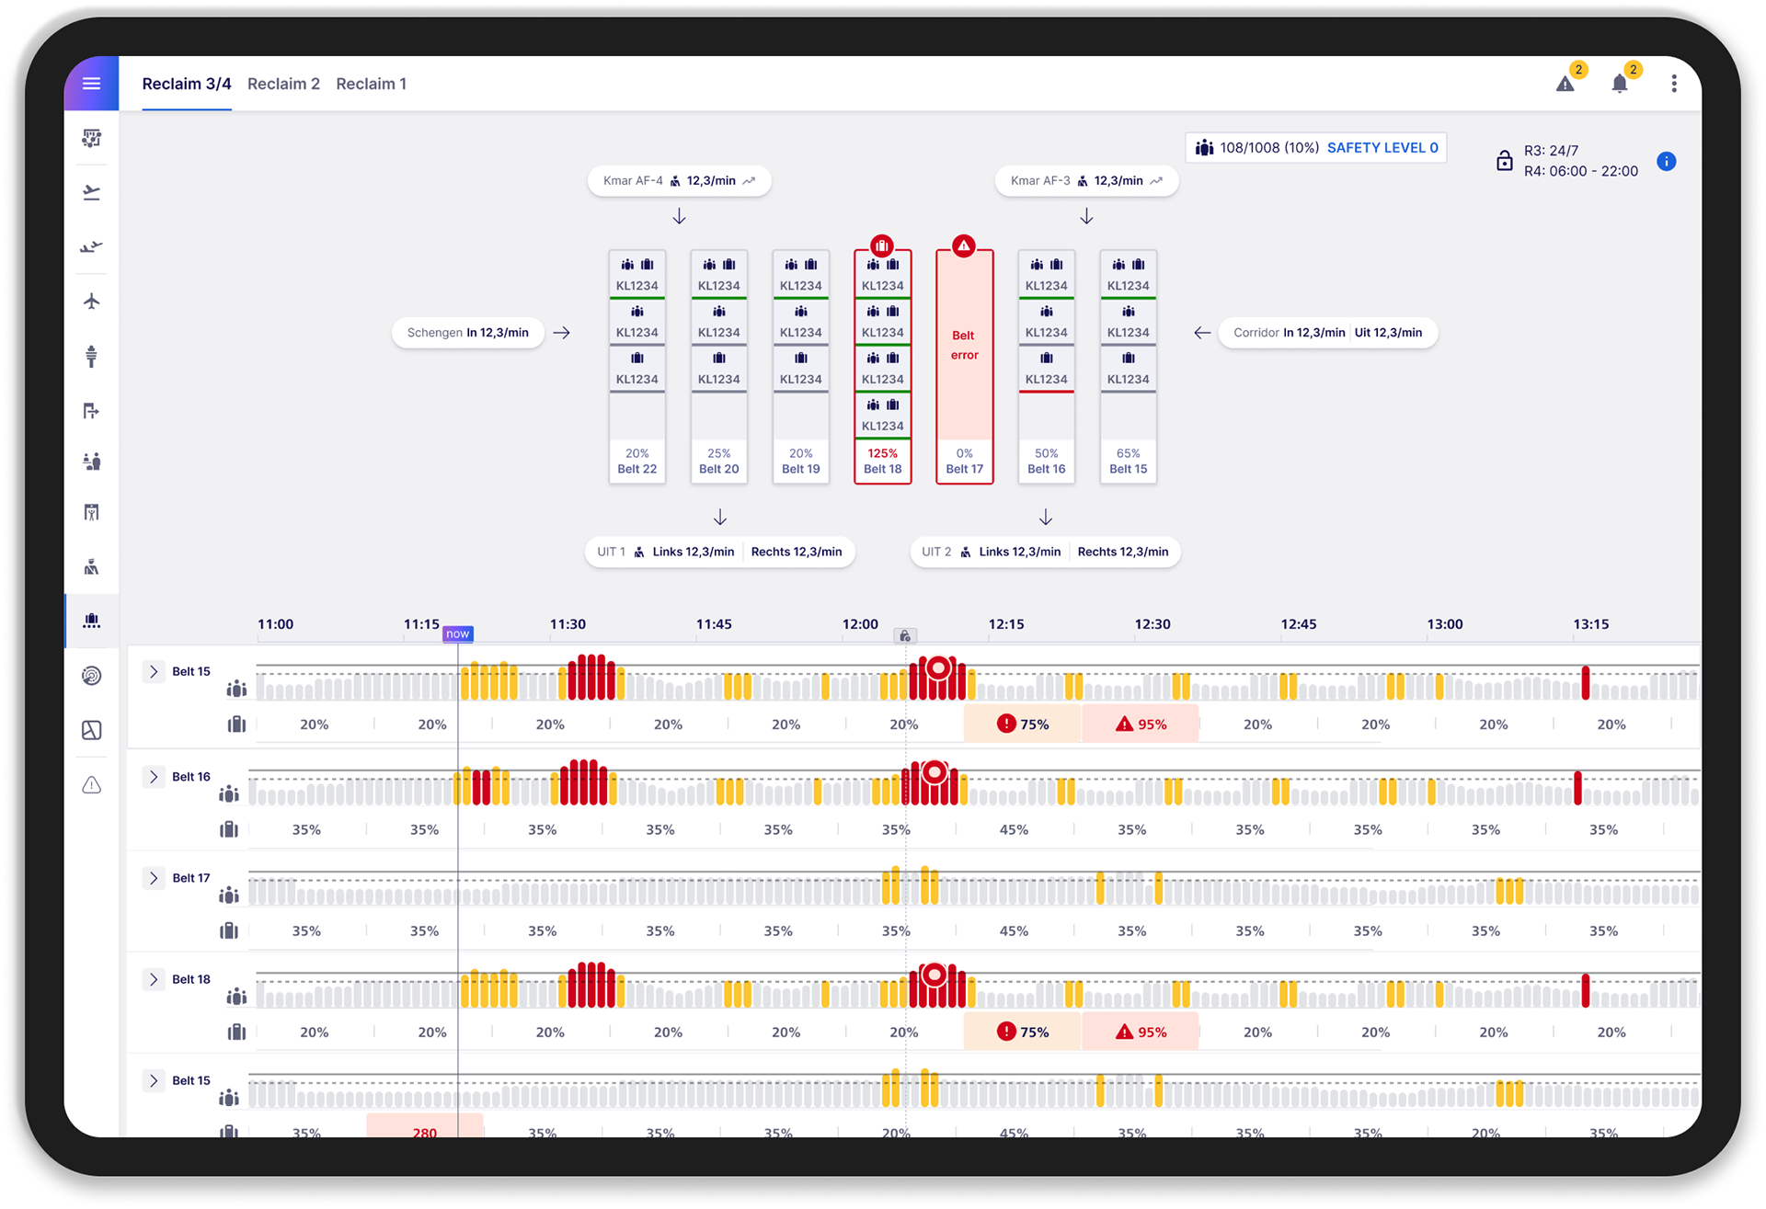Select the airplane sidebar icon
The height and width of the screenshot is (1209, 1766).
[x=91, y=302]
